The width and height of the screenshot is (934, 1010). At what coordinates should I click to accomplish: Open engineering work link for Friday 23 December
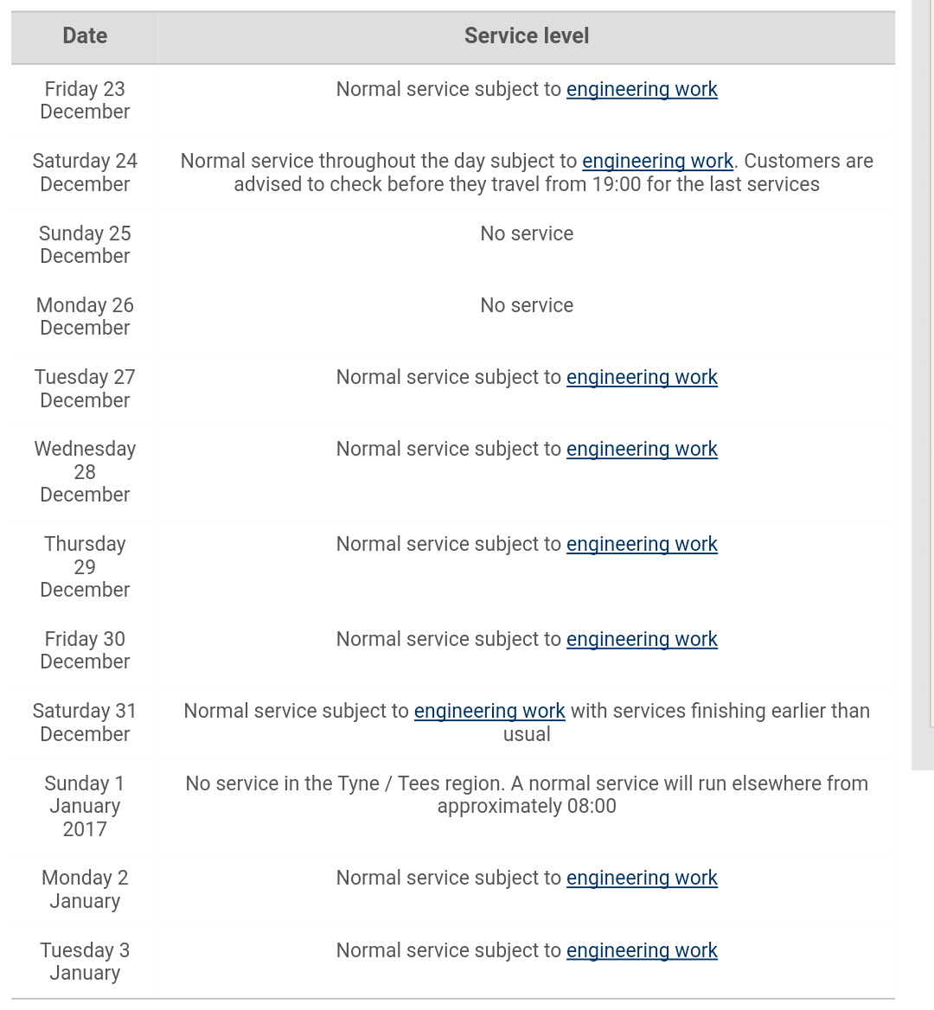(642, 89)
